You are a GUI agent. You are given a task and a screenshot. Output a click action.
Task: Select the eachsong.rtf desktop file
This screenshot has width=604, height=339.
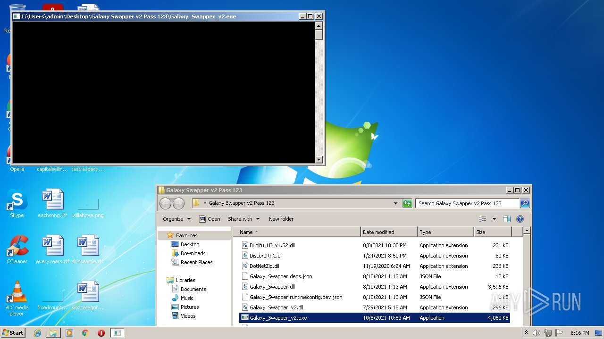pyautogui.click(x=52, y=203)
